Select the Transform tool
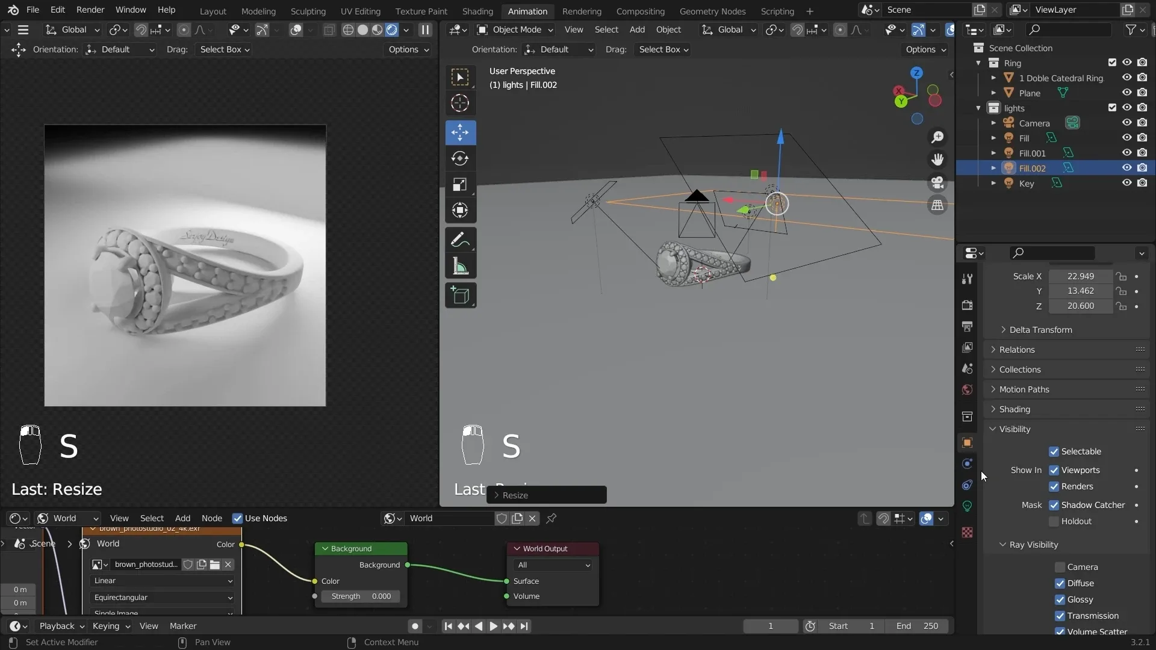This screenshot has width=1156, height=650. coord(461,210)
